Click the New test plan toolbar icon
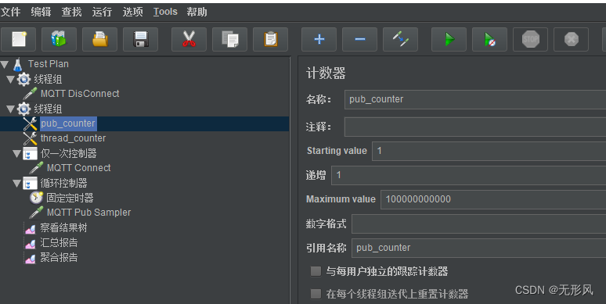Image resolution: width=606 pixels, height=304 pixels. [19, 39]
